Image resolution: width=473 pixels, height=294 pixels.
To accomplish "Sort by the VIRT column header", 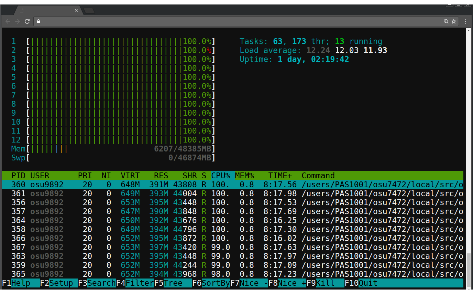I will point(130,176).
